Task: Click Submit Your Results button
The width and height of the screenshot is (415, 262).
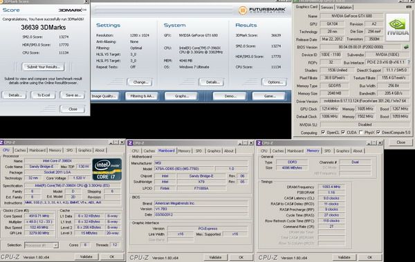Action: coord(44,67)
